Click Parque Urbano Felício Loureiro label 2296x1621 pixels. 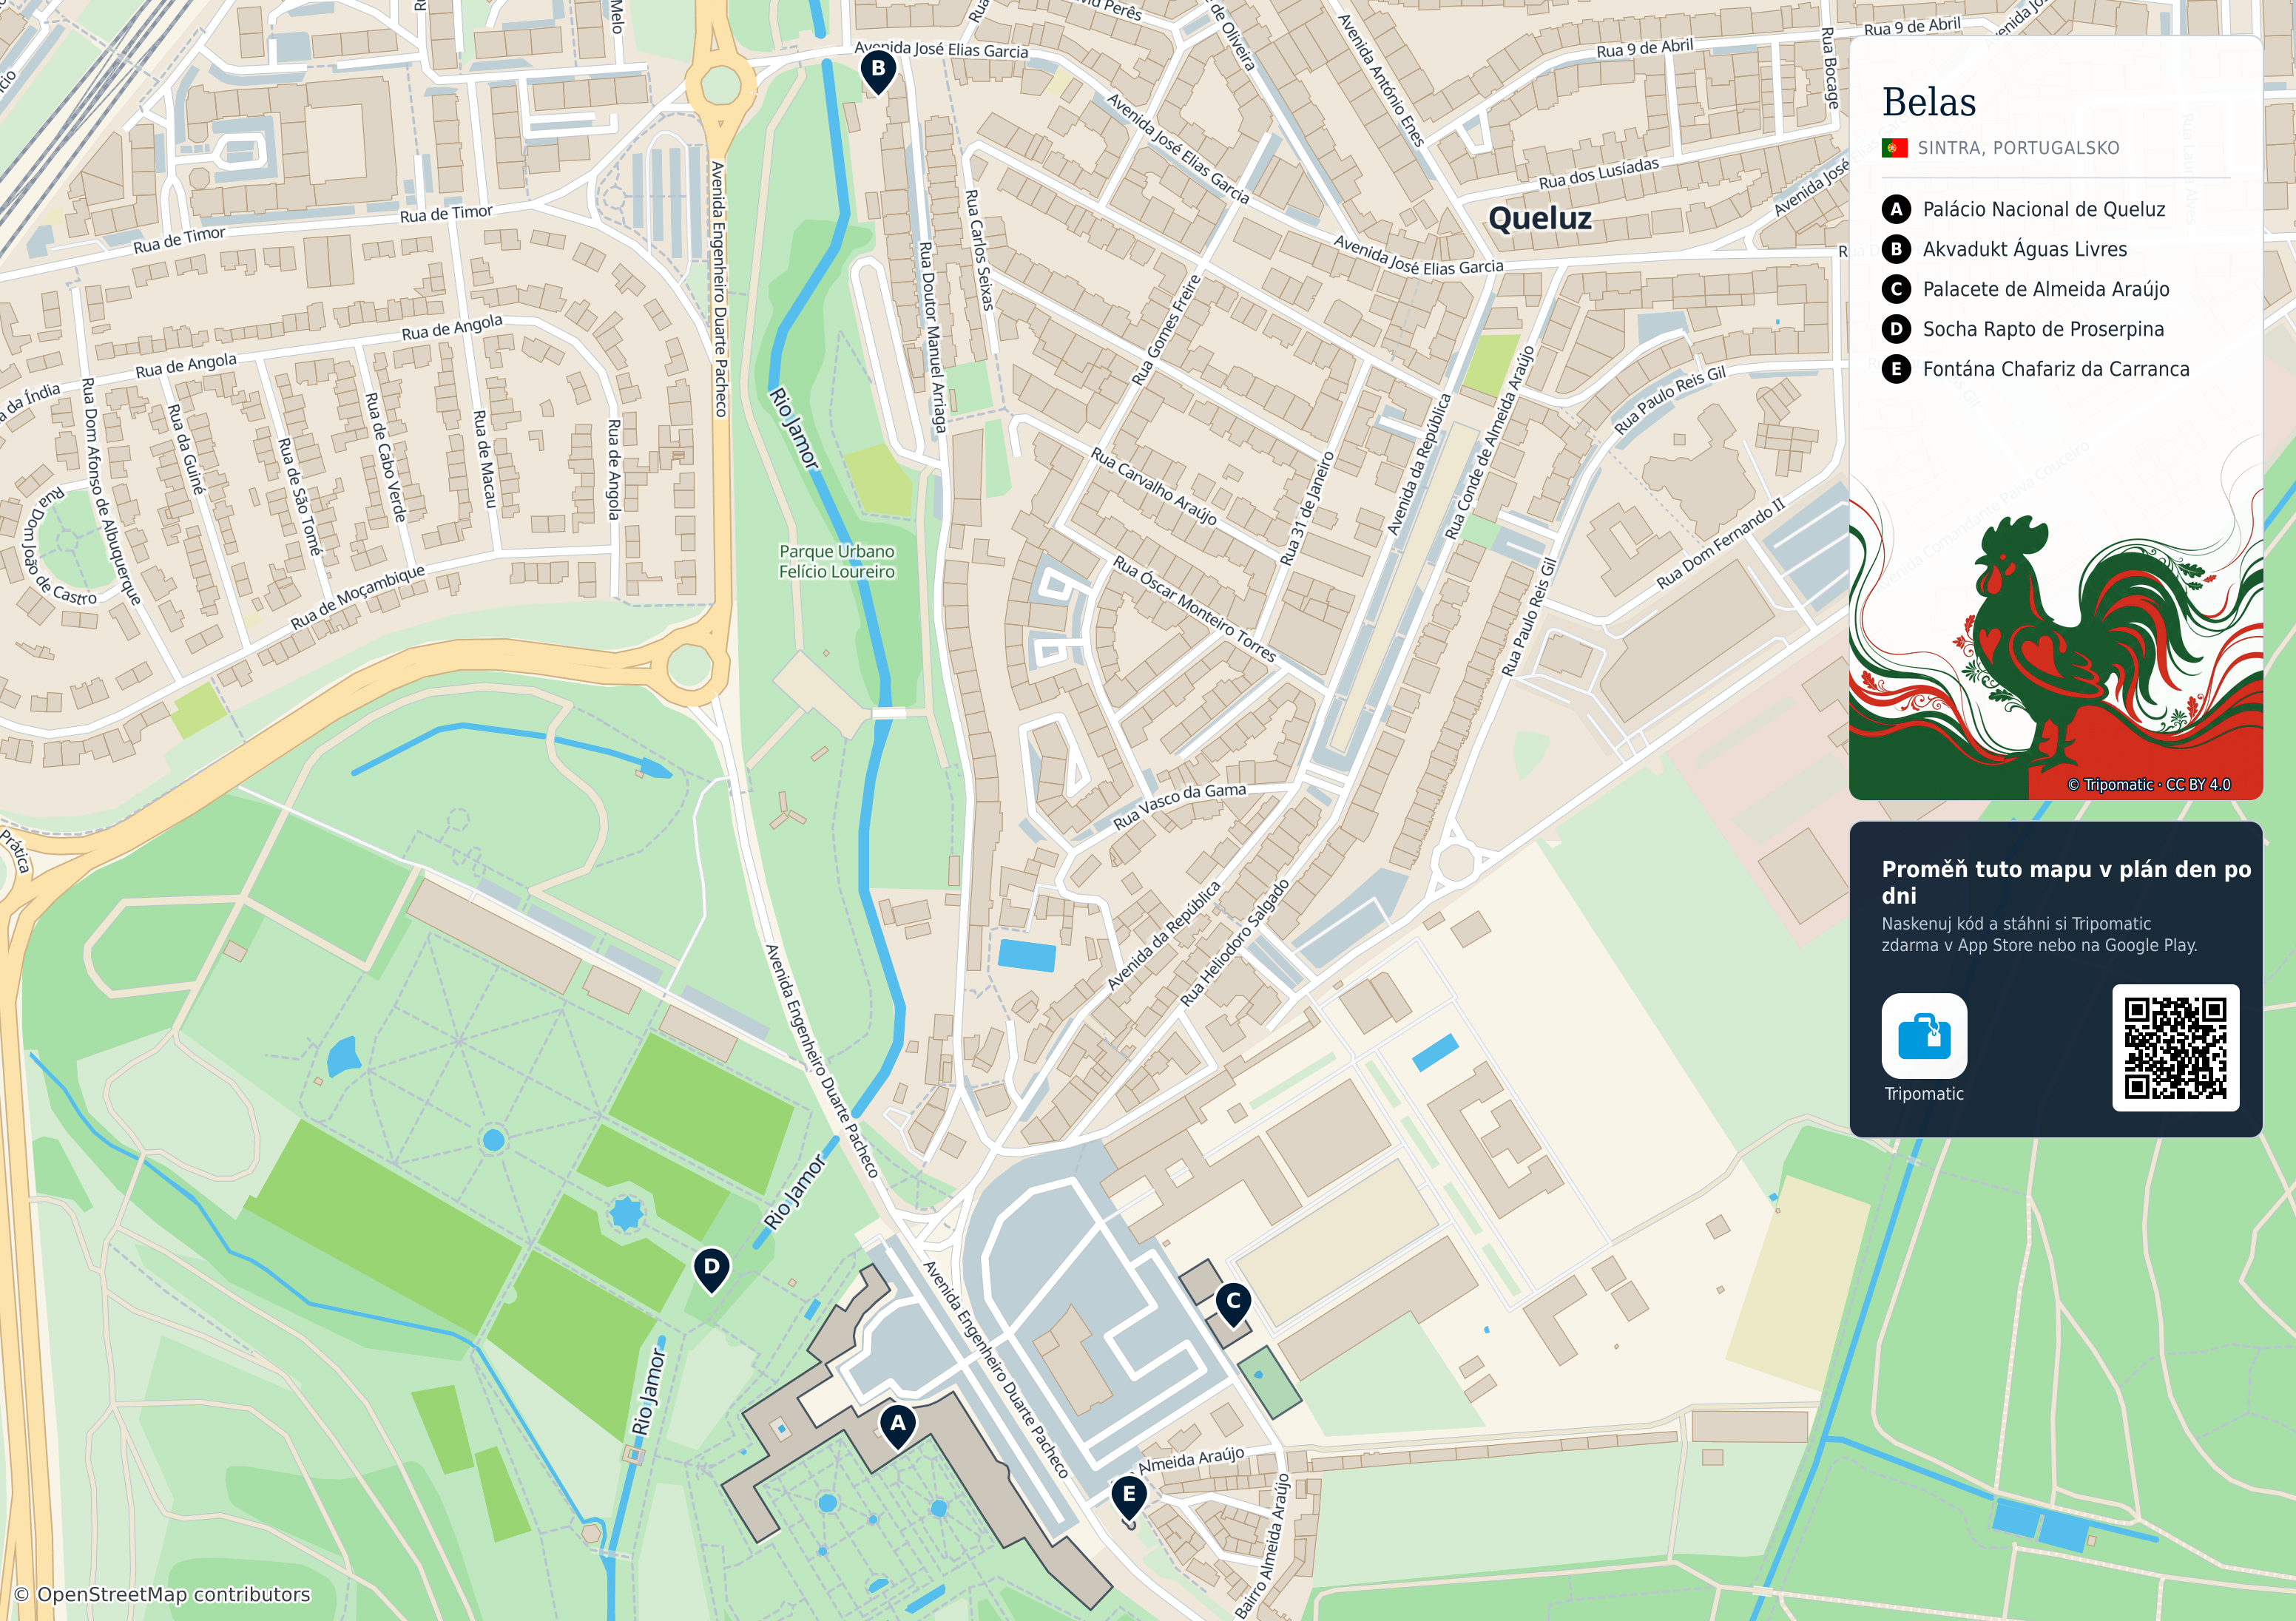point(836,561)
